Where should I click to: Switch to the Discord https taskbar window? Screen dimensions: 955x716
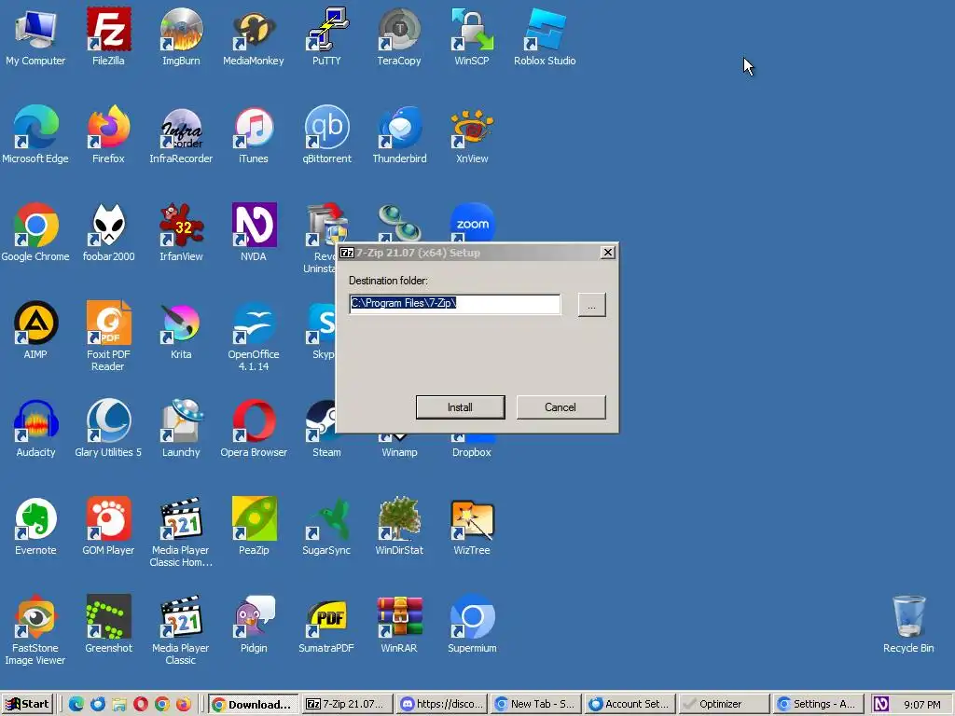[443, 705]
